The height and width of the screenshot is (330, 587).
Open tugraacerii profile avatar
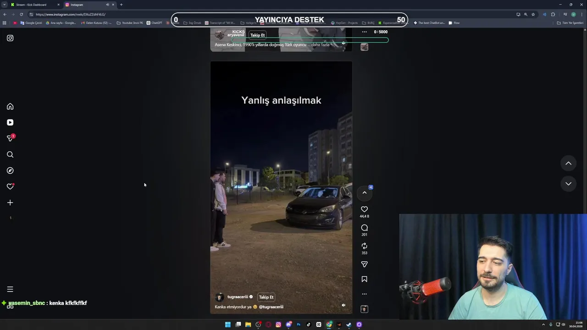(x=220, y=297)
